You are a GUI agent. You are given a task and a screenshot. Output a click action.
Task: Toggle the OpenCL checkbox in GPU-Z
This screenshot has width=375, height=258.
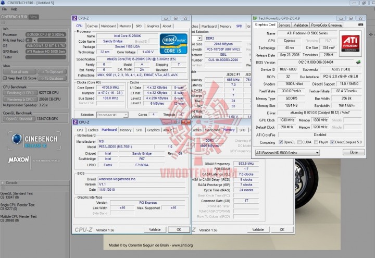pyautogui.click(x=280, y=142)
